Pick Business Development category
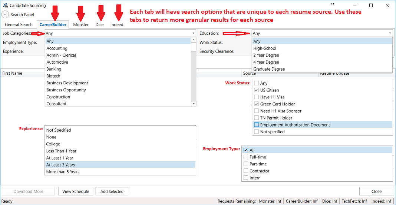The width and height of the screenshot is (396, 205). coord(118,83)
